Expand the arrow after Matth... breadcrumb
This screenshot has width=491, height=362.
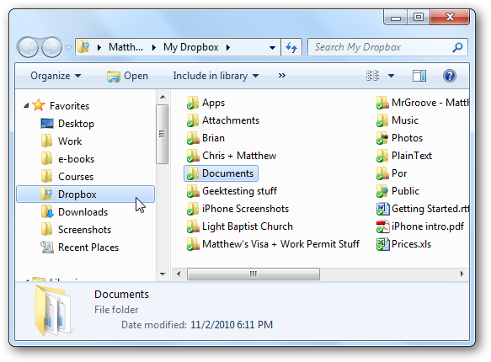[154, 47]
